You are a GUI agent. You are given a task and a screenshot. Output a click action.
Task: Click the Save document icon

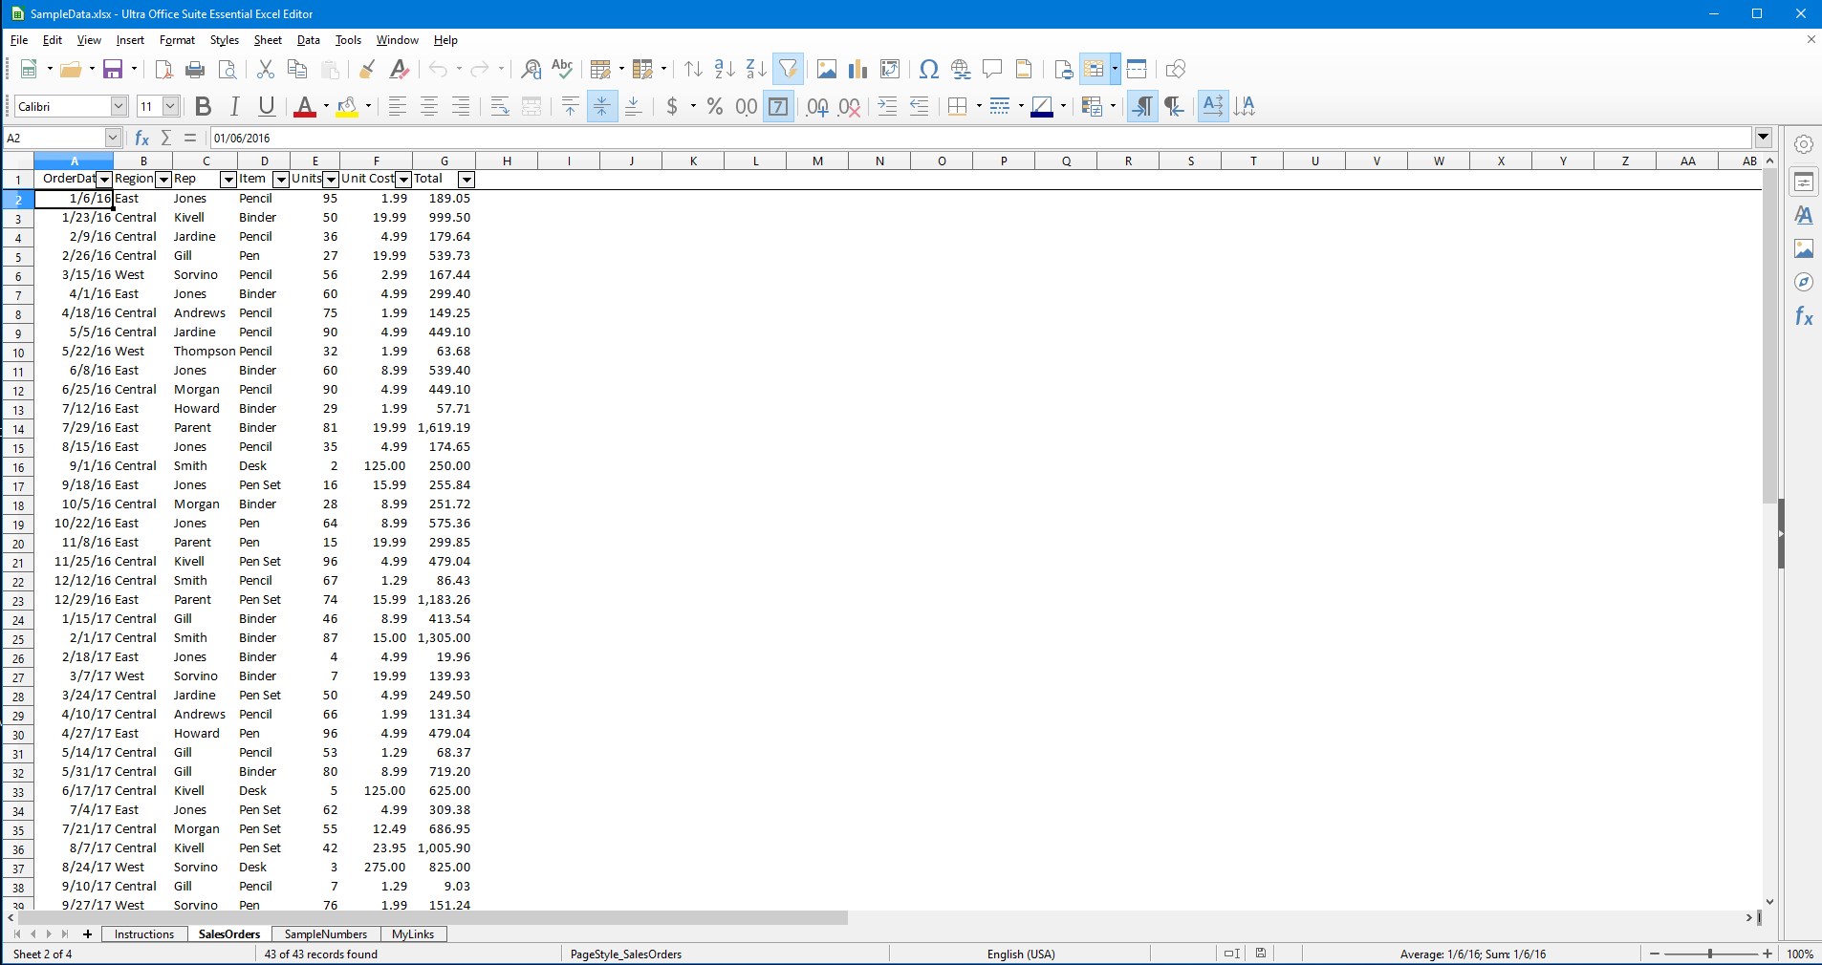(x=113, y=69)
